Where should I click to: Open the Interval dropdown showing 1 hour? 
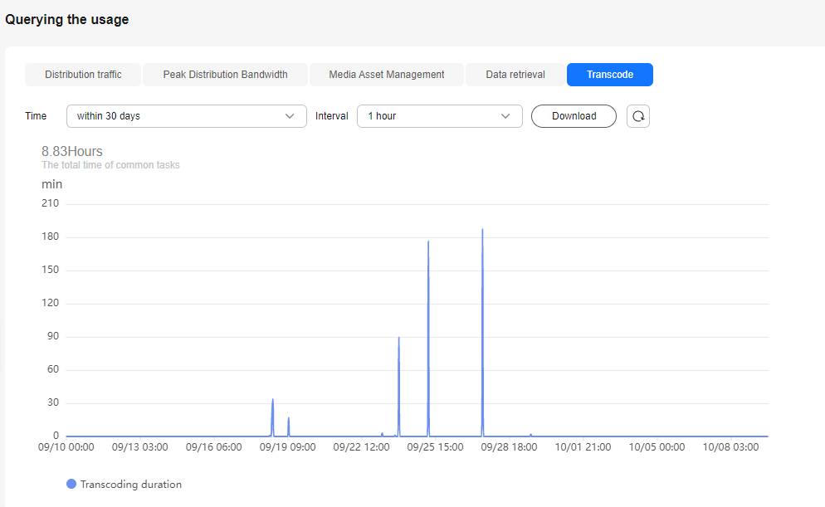(439, 116)
